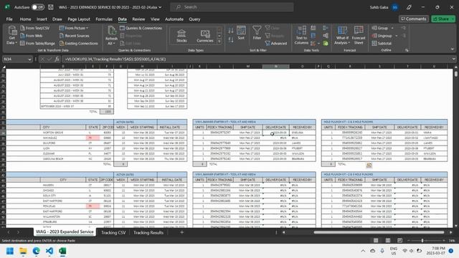Open the Comments pane

[413, 19]
